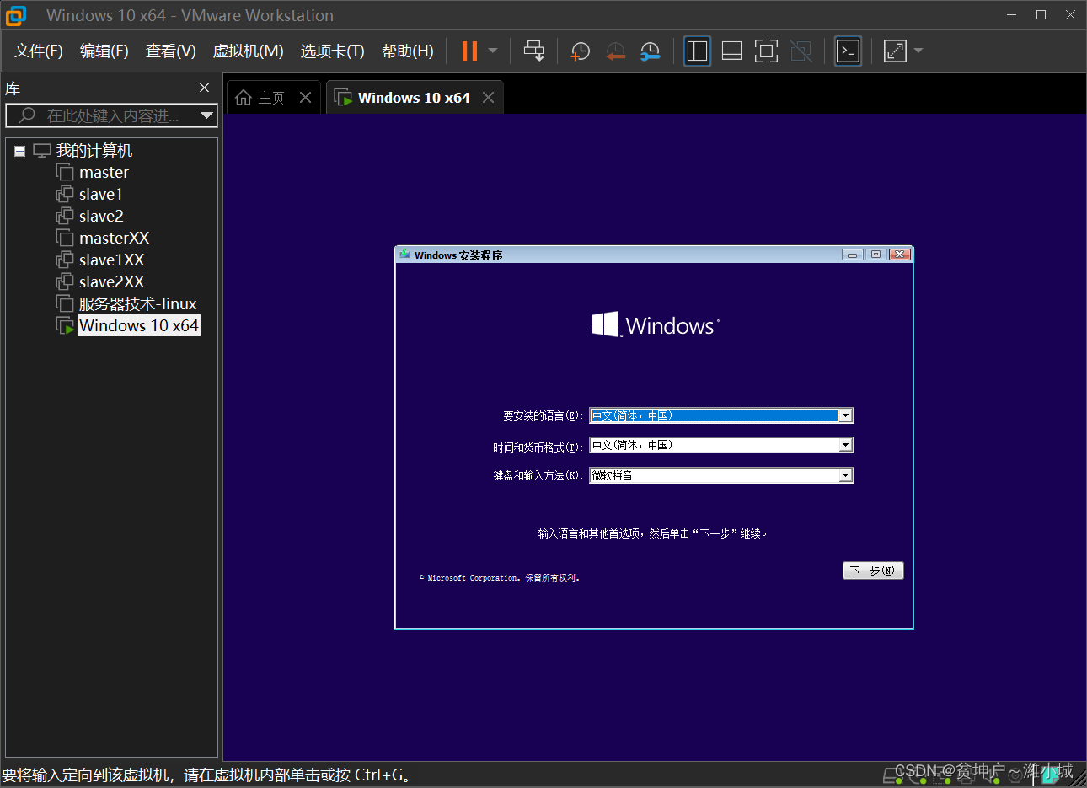Select the slave1XX virtual machine

(x=111, y=260)
